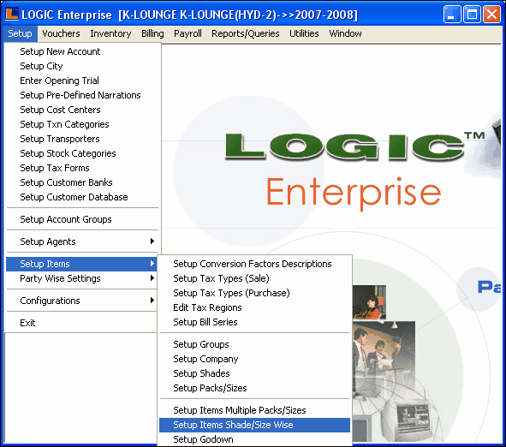Image resolution: width=506 pixels, height=447 pixels.
Task: Choose Setup New Account
Action: pos(82,51)
